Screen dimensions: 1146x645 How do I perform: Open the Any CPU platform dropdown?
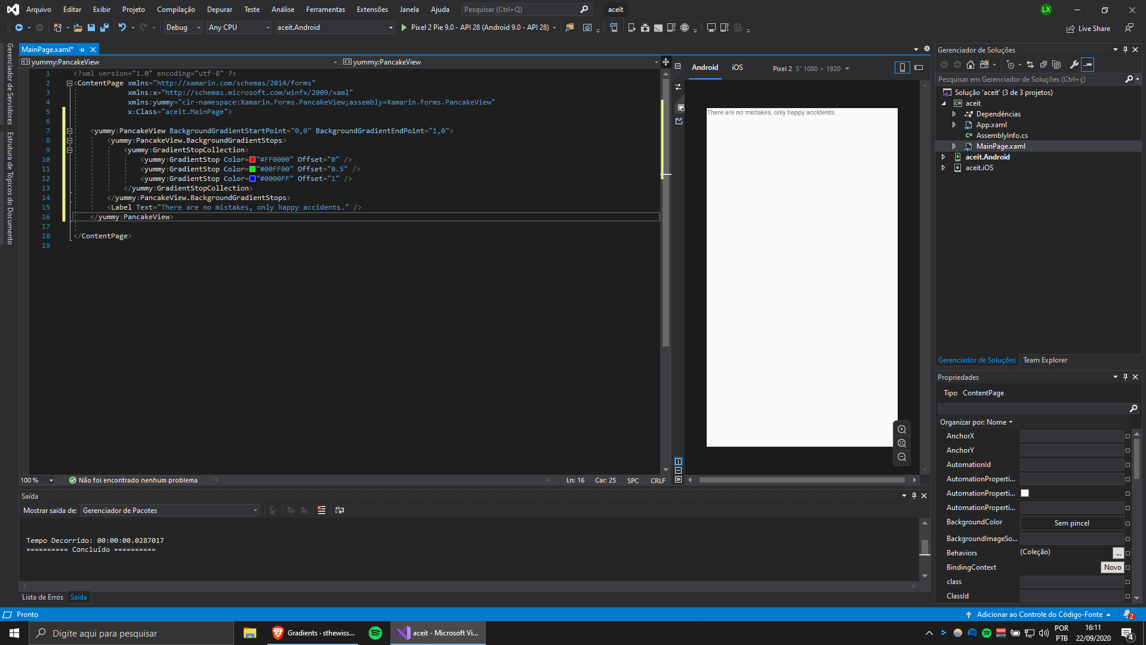tap(268, 27)
